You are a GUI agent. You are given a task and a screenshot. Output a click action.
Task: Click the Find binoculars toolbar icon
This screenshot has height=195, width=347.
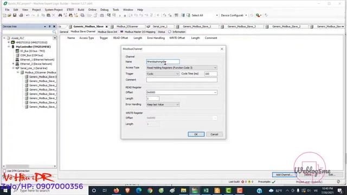point(60,15)
